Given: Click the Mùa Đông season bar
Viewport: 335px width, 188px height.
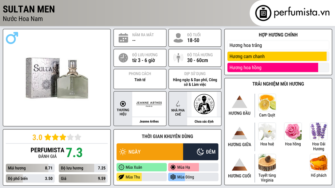Looking at the screenshot, I should [x=193, y=177].
